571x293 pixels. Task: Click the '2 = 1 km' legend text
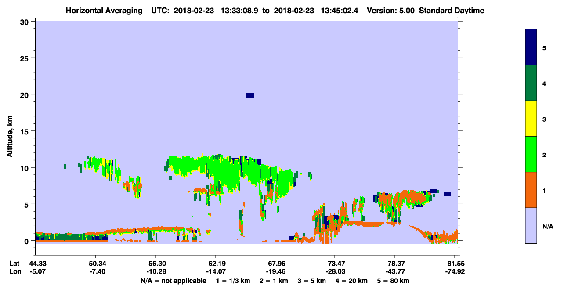coord(274,281)
